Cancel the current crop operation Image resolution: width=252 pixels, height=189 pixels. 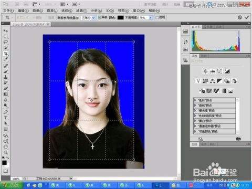[240, 17]
